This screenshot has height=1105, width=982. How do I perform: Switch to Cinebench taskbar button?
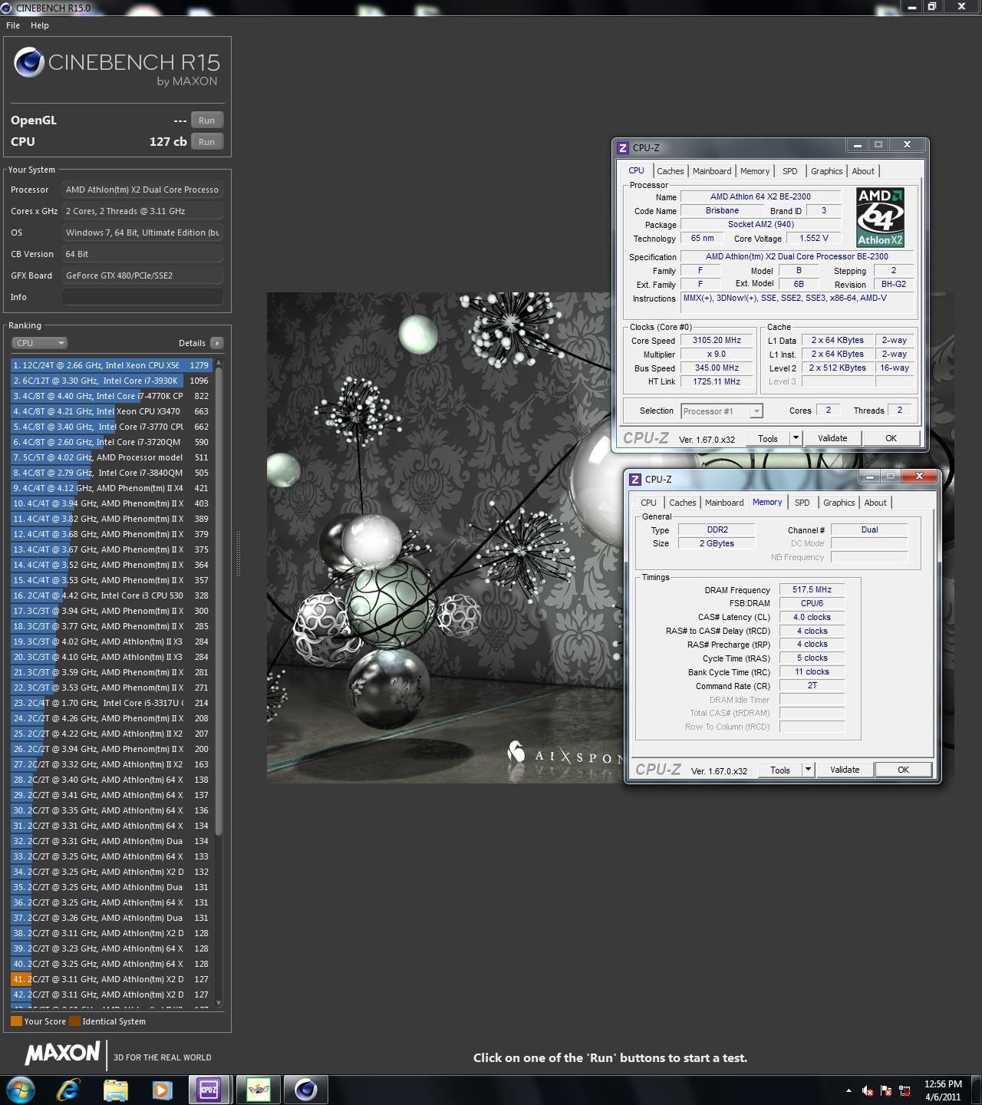(306, 1090)
